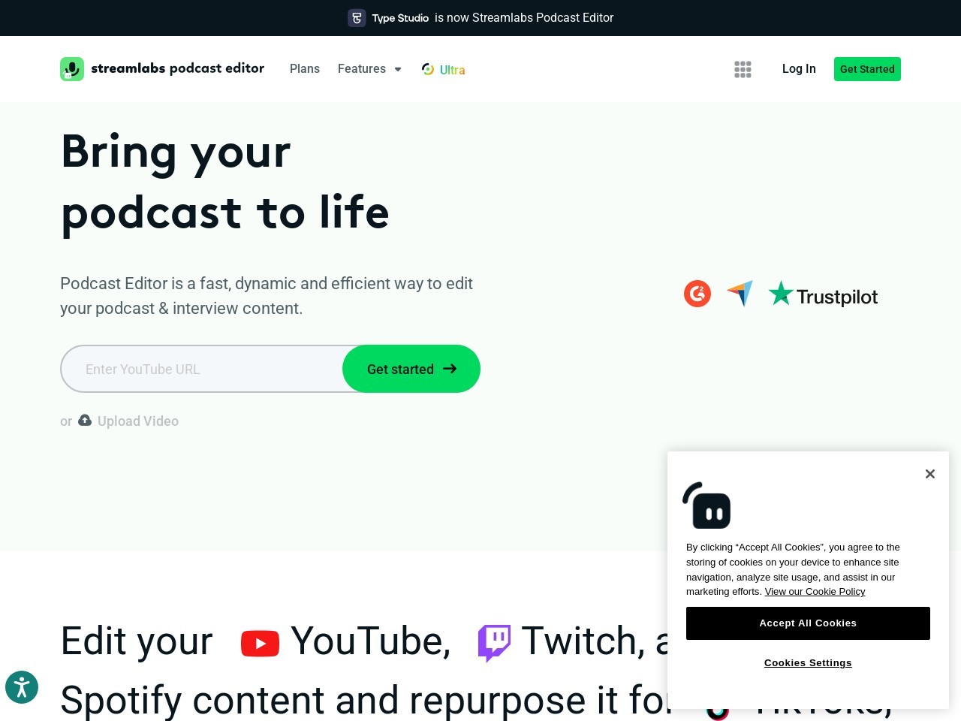This screenshot has width=961, height=721.
Task: Click the 'is now Streamlabs Podcast Editor' banner text
Action: [524, 18]
